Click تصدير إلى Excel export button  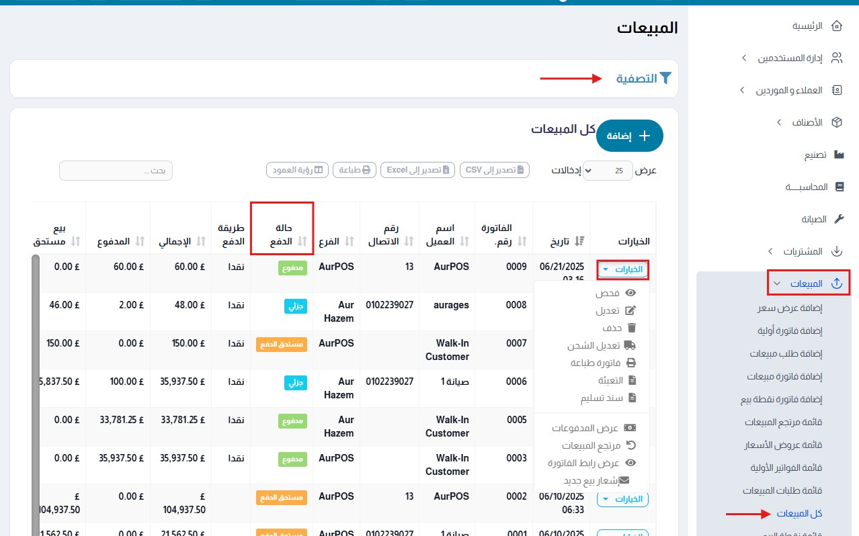pyautogui.click(x=418, y=170)
